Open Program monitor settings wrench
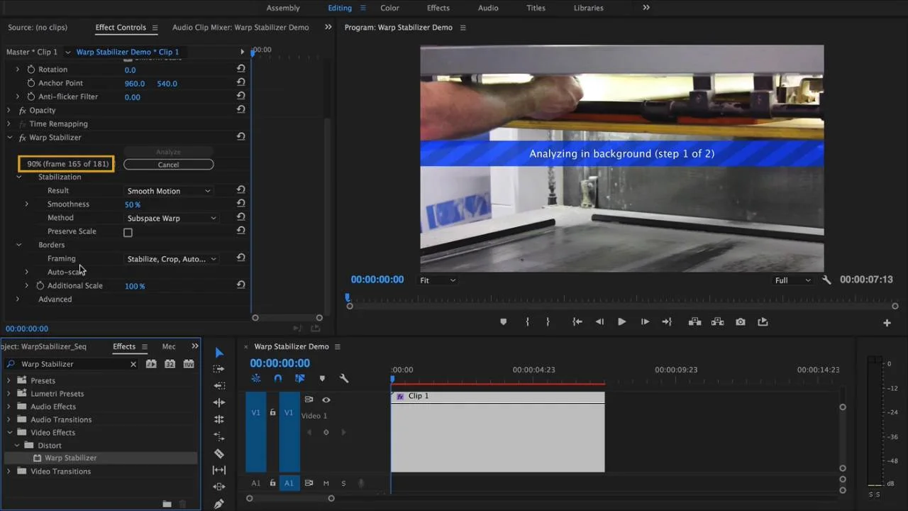Screen dimensions: 908x511 [826, 280]
